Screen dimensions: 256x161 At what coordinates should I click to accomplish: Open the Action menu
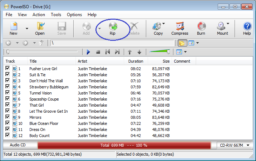pos(39,15)
